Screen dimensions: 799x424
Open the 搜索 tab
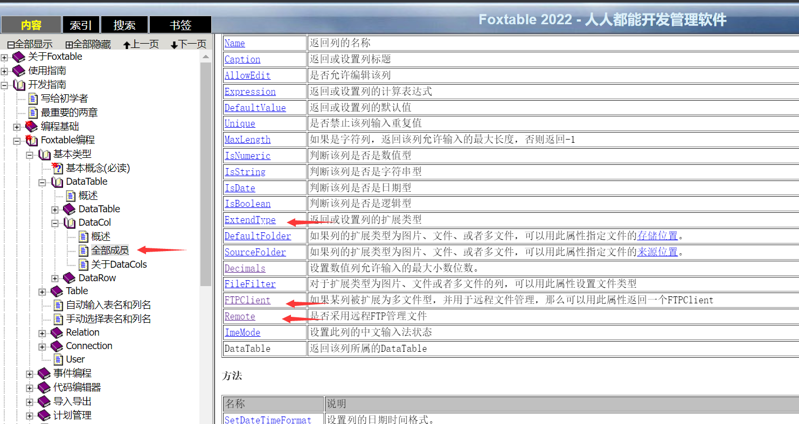point(124,25)
